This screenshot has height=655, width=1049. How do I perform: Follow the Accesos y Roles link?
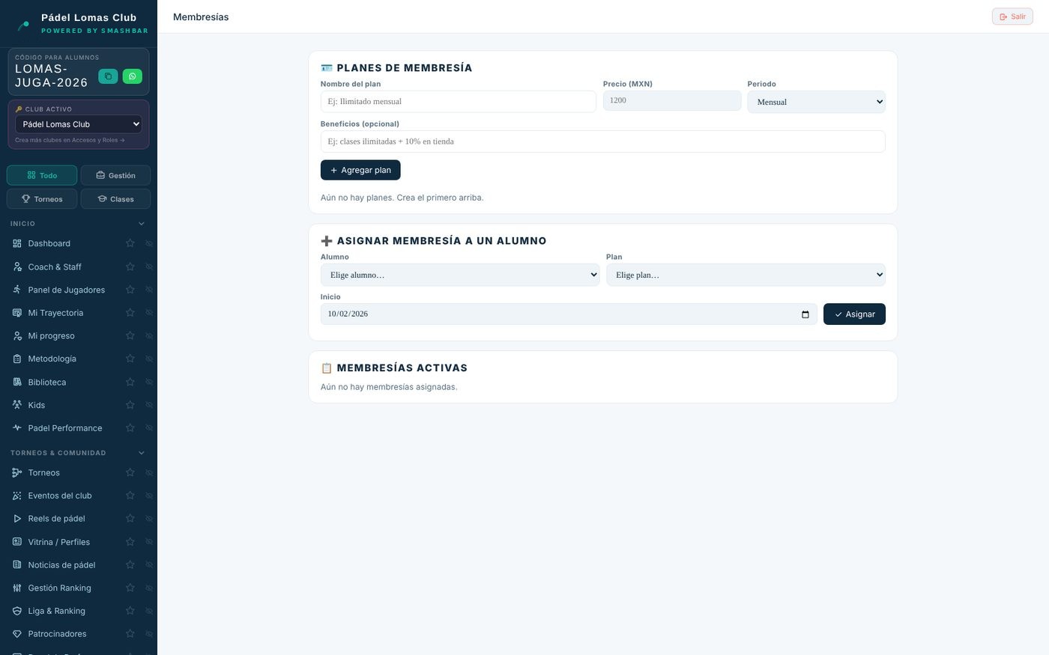(70, 140)
